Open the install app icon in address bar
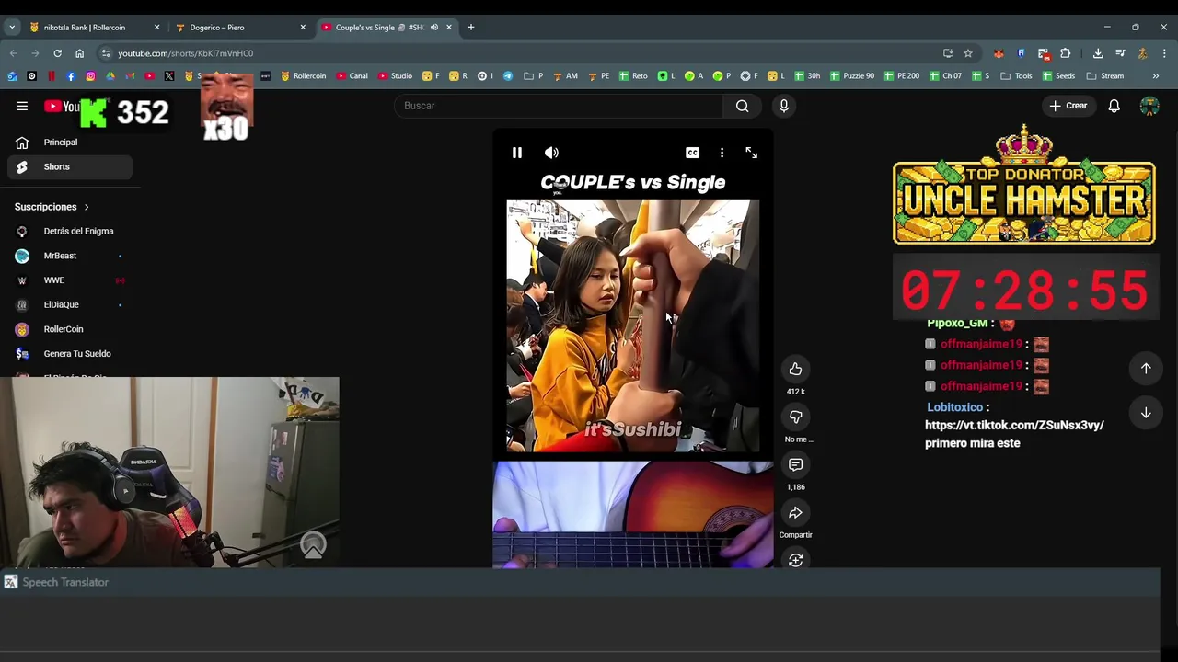 pos(948,53)
